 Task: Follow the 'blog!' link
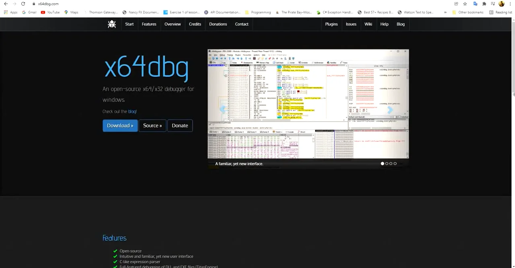[x=132, y=111]
